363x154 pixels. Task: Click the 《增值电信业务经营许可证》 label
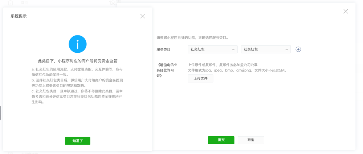(165, 70)
